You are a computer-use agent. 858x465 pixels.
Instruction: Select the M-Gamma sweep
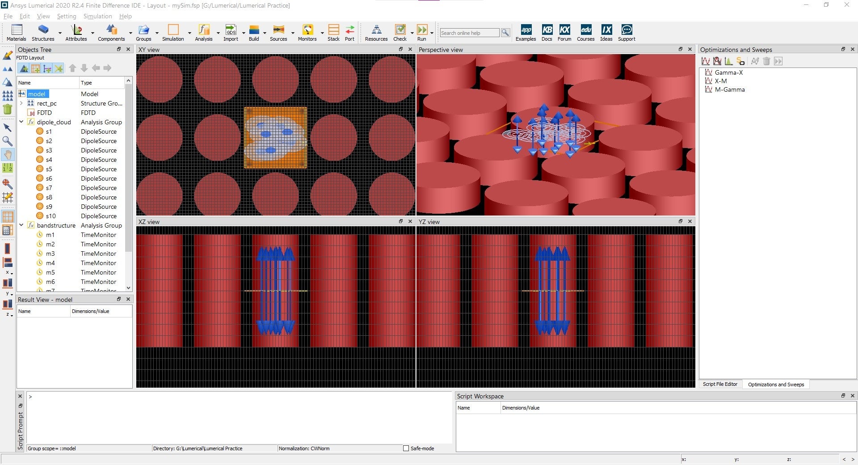[x=729, y=89]
